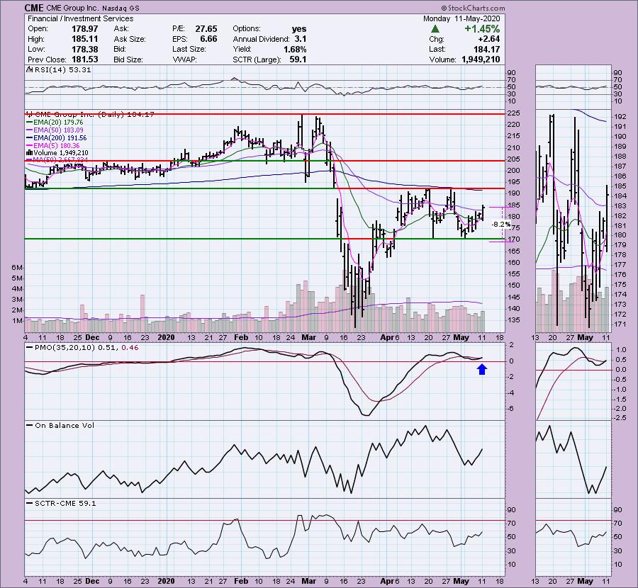Click the -8.2% annotation on price chart

point(500,224)
